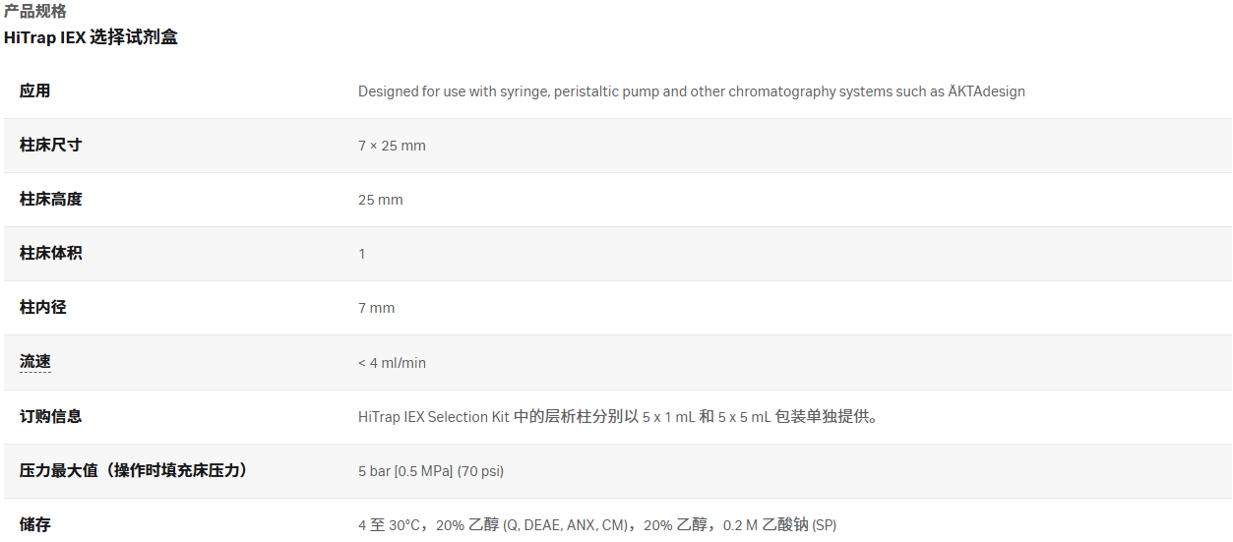This screenshot has height=542, width=1233.
Task: Select the 柱床尺寸 row label
Action: click(x=51, y=146)
